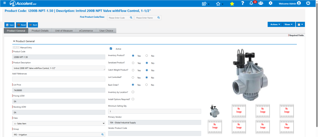Click the Minimum Selling Qty field
318x137 pixels.
pyautogui.click(x=155, y=111)
